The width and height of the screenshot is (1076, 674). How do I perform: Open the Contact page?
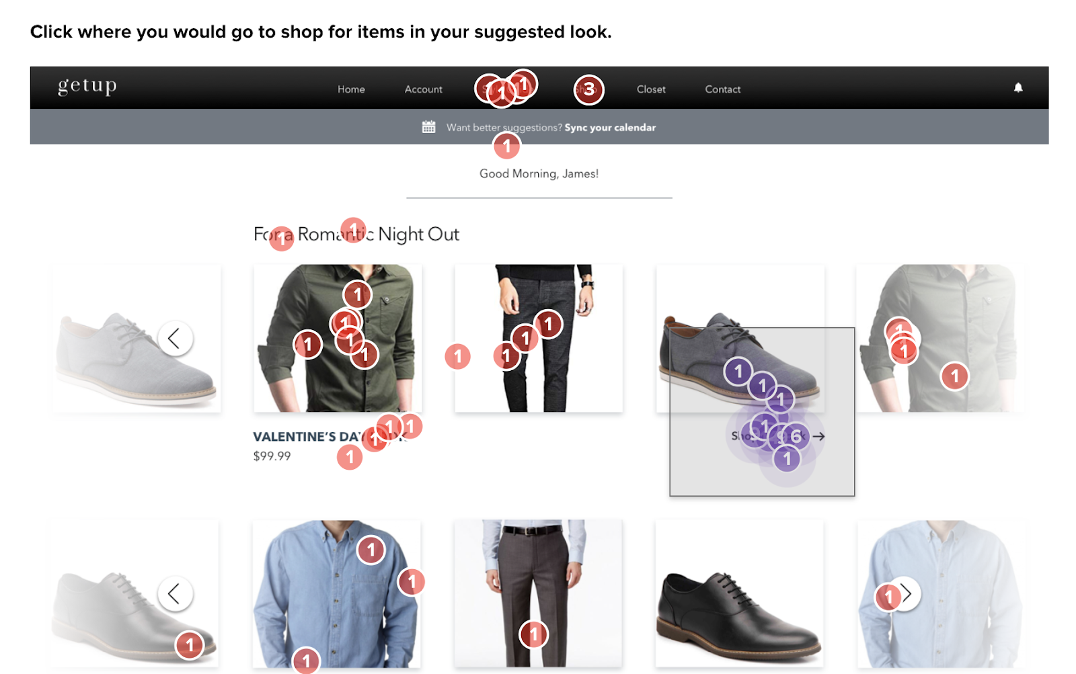point(723,89)
